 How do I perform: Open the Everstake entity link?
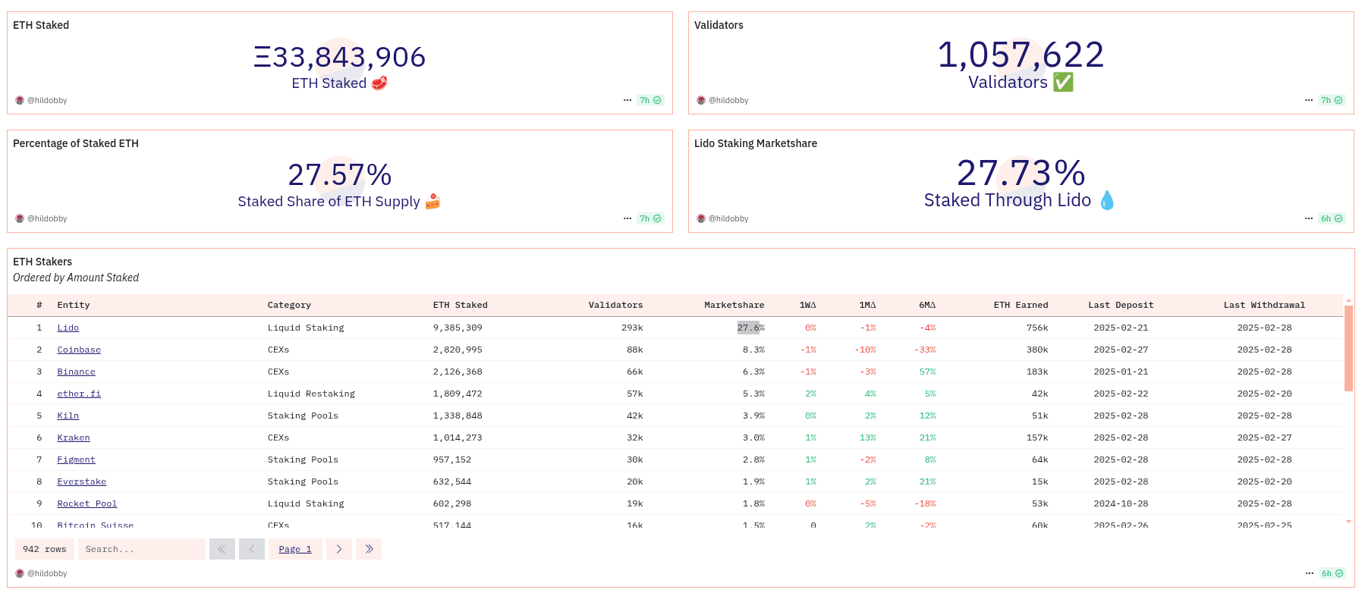[82, 481]
